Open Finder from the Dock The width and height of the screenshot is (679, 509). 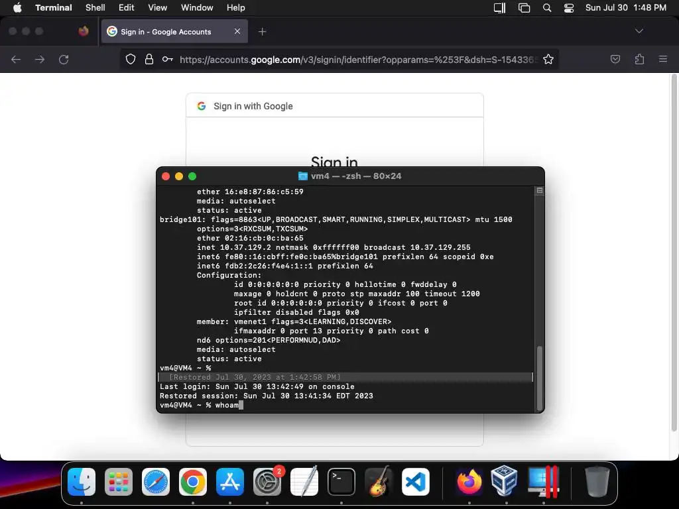click(x=82, y=482)
